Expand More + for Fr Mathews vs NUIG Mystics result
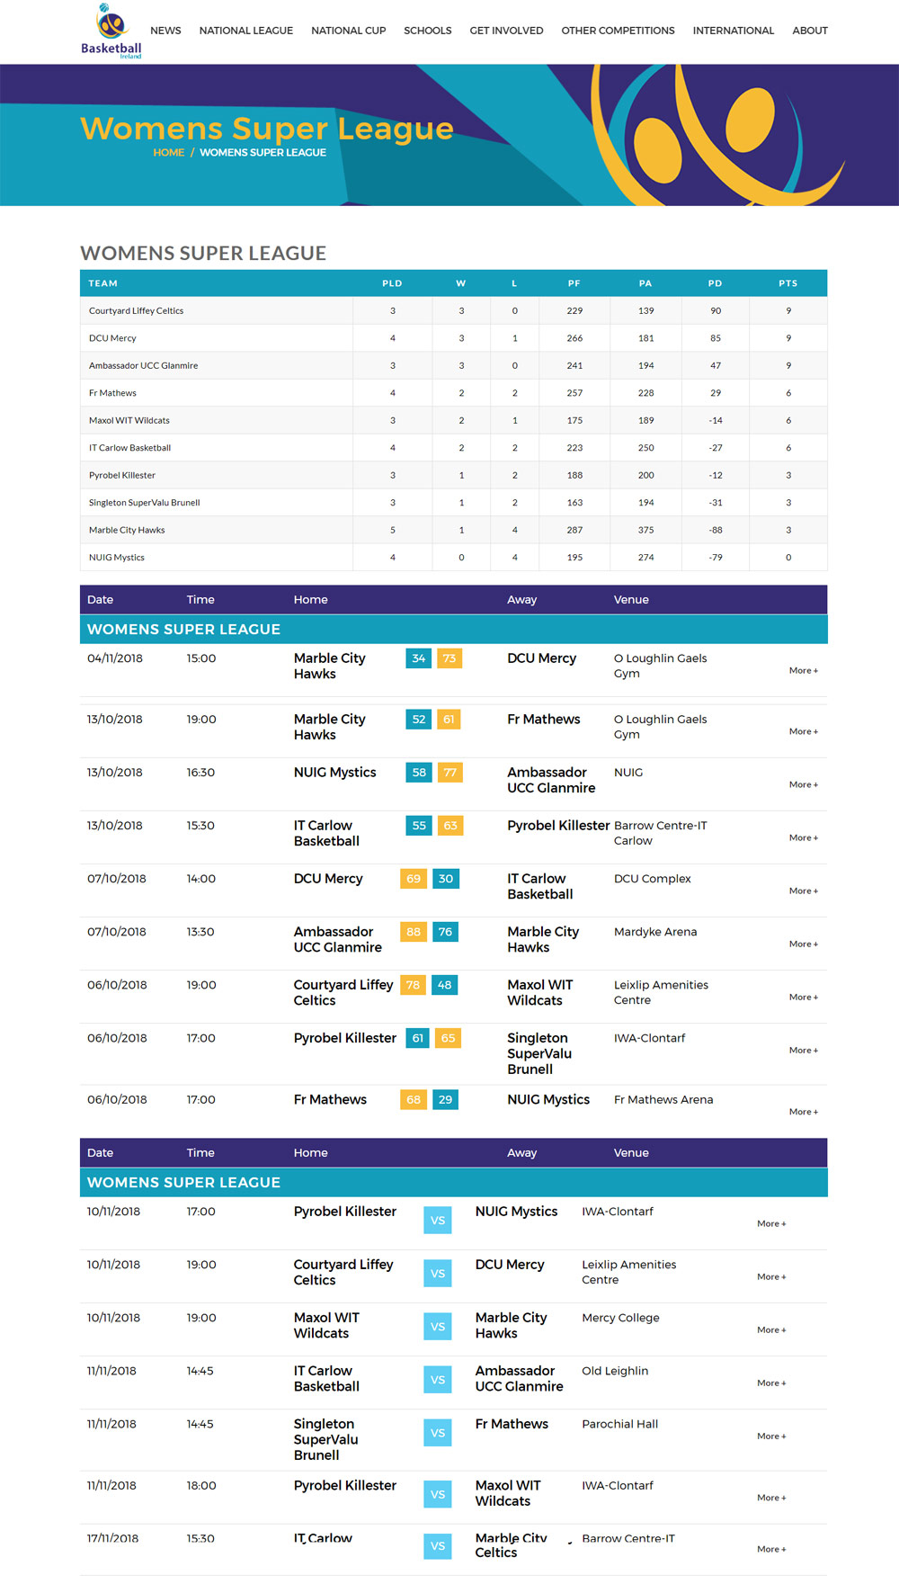Screen dimensions: 899x1584 [x=804, y=1113]
